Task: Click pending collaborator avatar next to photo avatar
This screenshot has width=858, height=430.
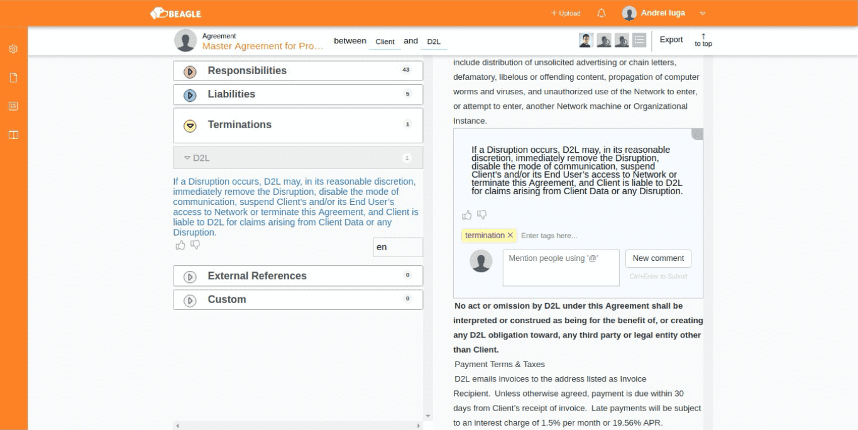Action: [x=604, y=40]
